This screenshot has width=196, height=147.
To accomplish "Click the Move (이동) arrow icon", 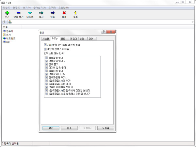I will point(53,13).
